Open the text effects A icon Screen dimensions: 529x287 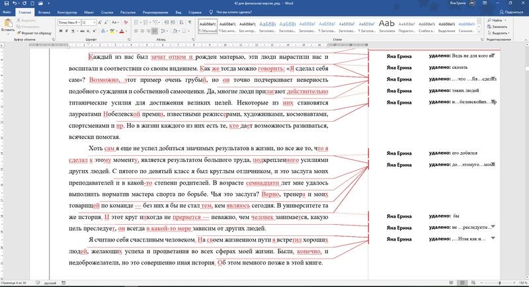pos(104,31)
